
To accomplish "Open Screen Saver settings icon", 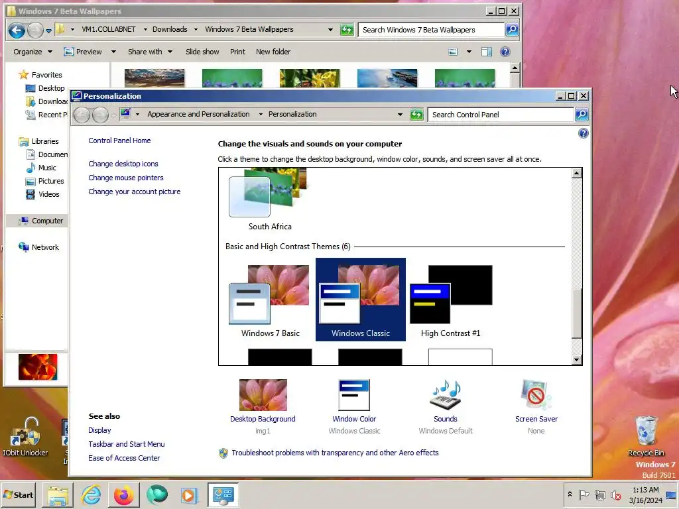I will (x=536, y=395).
